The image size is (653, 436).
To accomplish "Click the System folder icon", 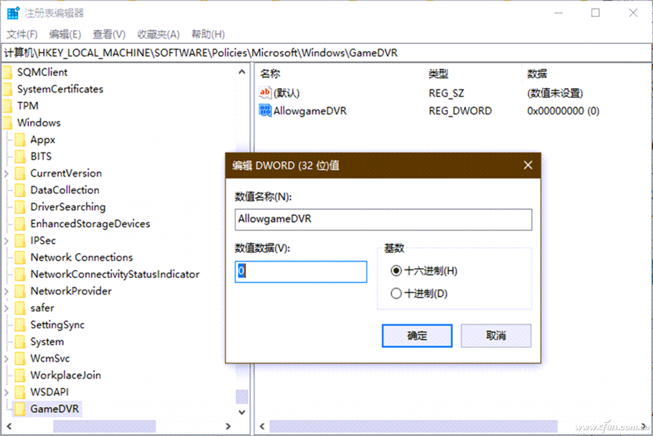I will coord(20,342).
